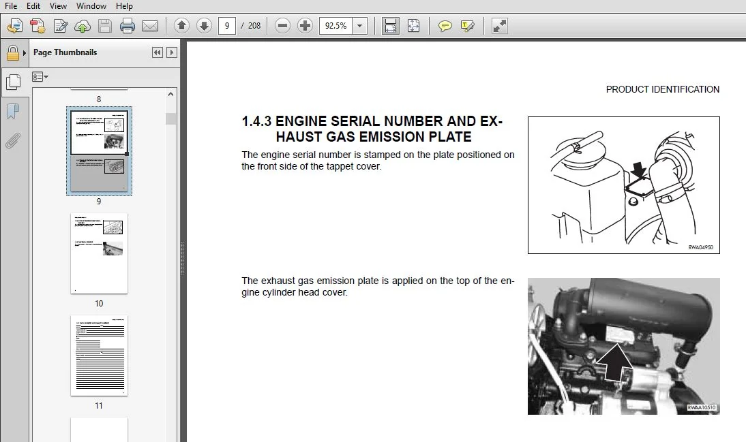Open the zoom level dropdown arrow

coord(360,26)
